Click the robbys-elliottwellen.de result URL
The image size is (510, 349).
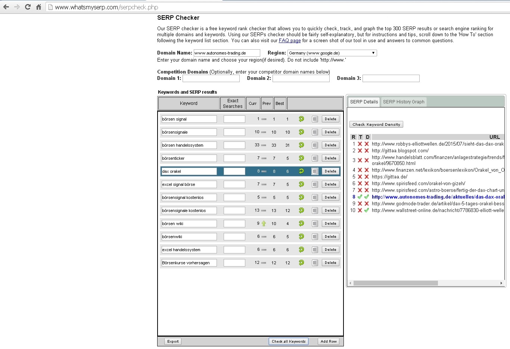click(438, 144)
